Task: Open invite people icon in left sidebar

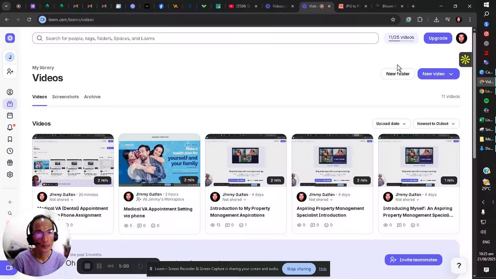Action: tap(10, 72)
